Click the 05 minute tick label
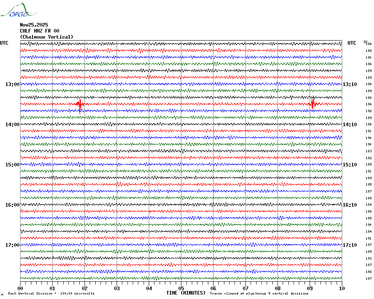 [x=181, y=288]
